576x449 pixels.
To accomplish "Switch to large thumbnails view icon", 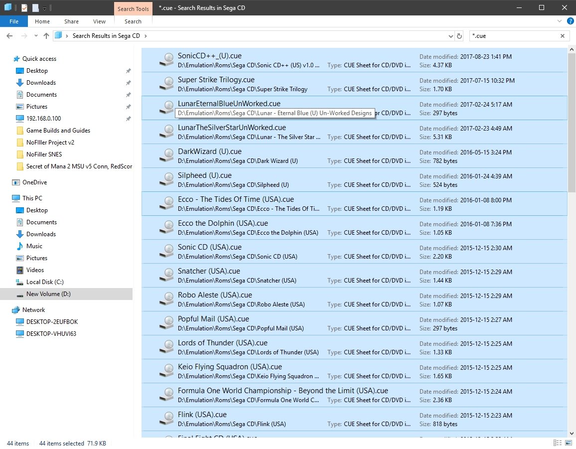I will 569,443.
